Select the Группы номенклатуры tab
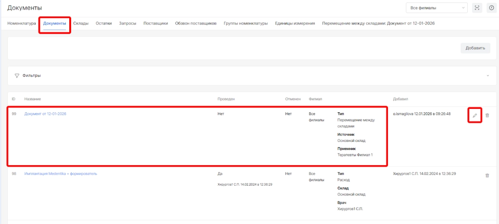 [246, 23]
